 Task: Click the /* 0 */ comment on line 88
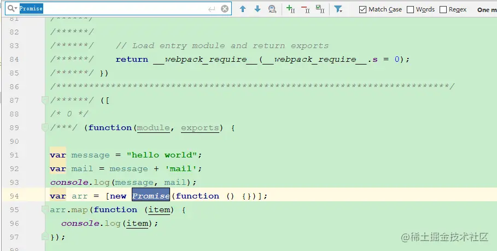[x=69, y=114]
